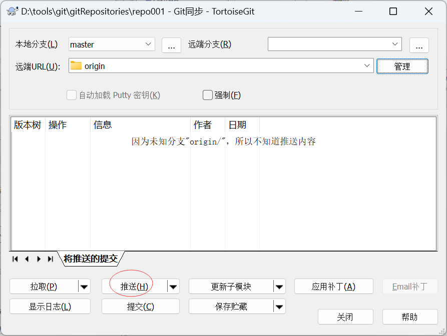The height and width of the screenshot is (336, 447).
Task: Click the 推送(H) push button
Action: [135, 286]
